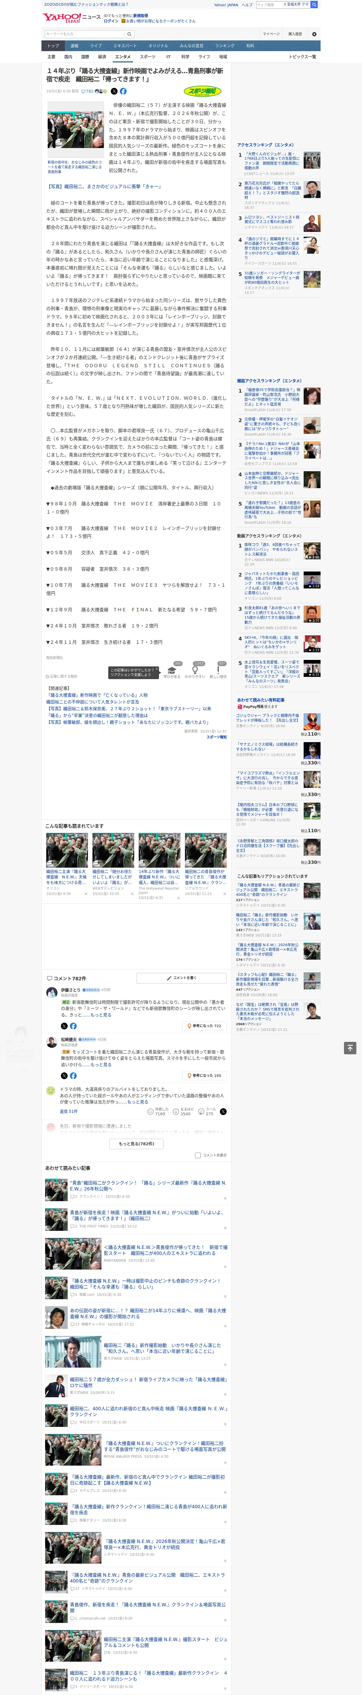
Task: Expand 伊藤さとり comment with もっと見る
Action: [101, 1015]
